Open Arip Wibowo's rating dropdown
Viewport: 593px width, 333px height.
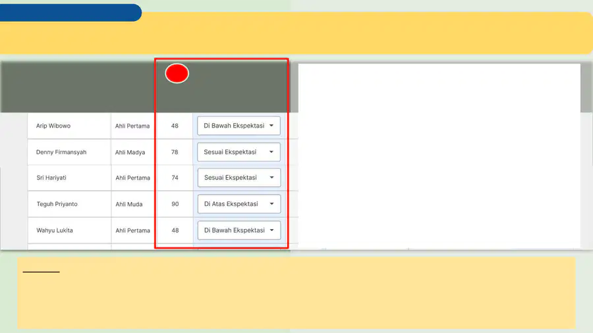(239, 126)
